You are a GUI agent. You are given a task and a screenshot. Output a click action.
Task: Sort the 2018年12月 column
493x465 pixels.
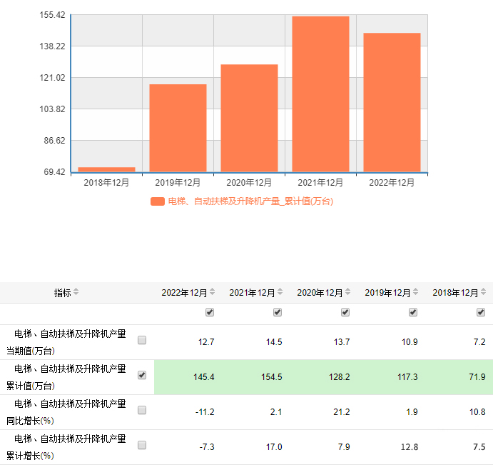[483, 292]
